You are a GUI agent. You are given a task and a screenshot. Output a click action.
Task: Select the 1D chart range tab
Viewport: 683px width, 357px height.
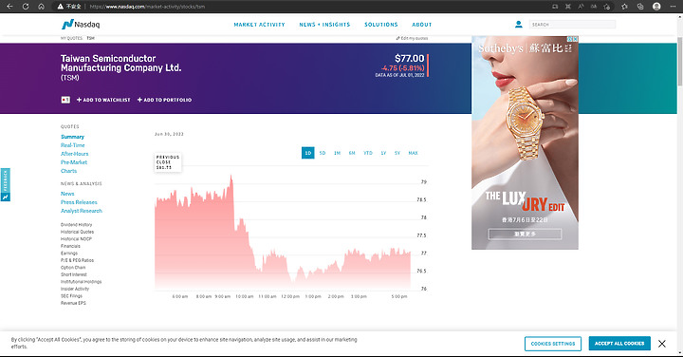[308, 153]
